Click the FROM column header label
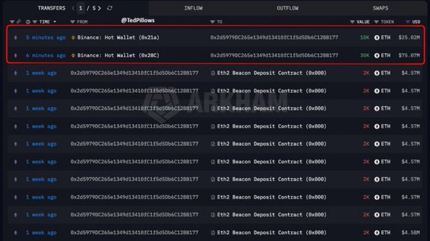This screenshot has height=241, width=430. (82, 22)
